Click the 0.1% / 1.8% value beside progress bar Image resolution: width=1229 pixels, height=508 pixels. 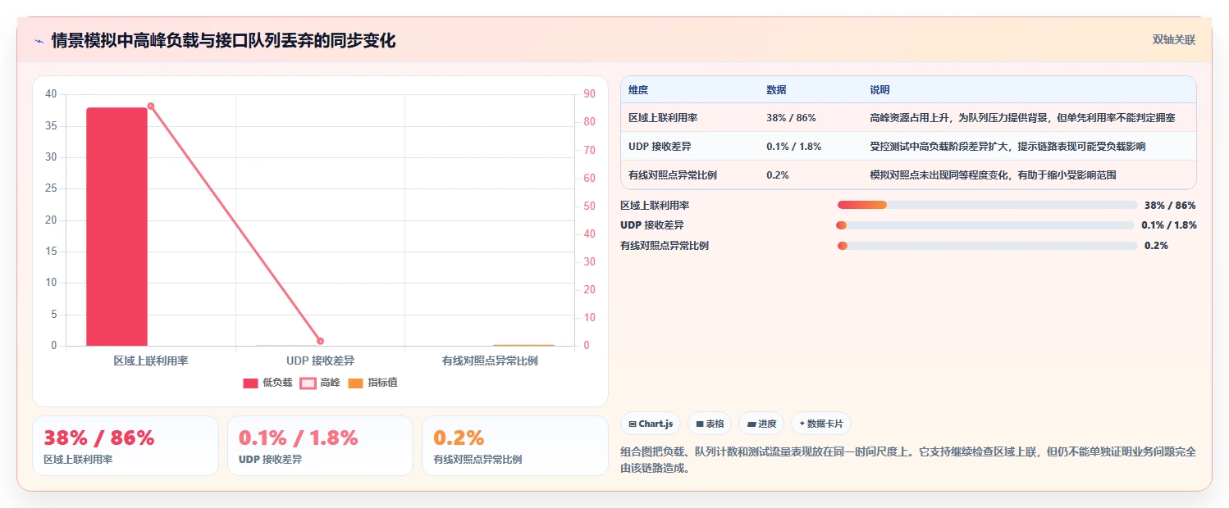[1168, 225]
